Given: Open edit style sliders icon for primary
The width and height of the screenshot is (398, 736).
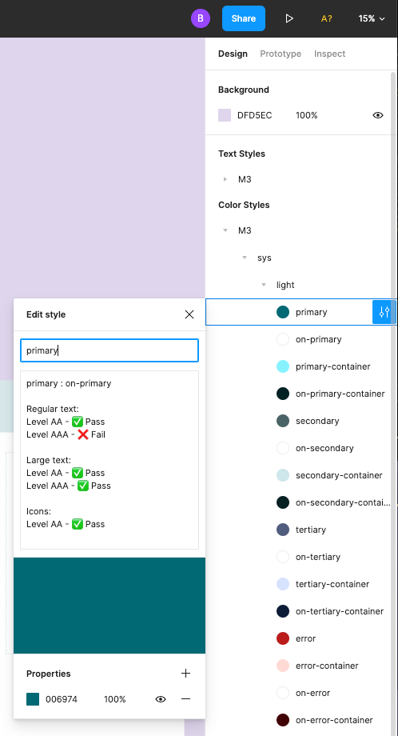Looking at the screenshot, I should pyautogui.click(x=384, y=312).
